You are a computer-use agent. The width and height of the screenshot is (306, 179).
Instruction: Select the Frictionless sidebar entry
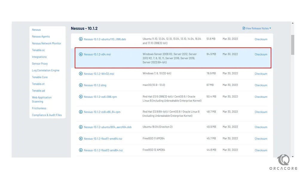[39, 108]
